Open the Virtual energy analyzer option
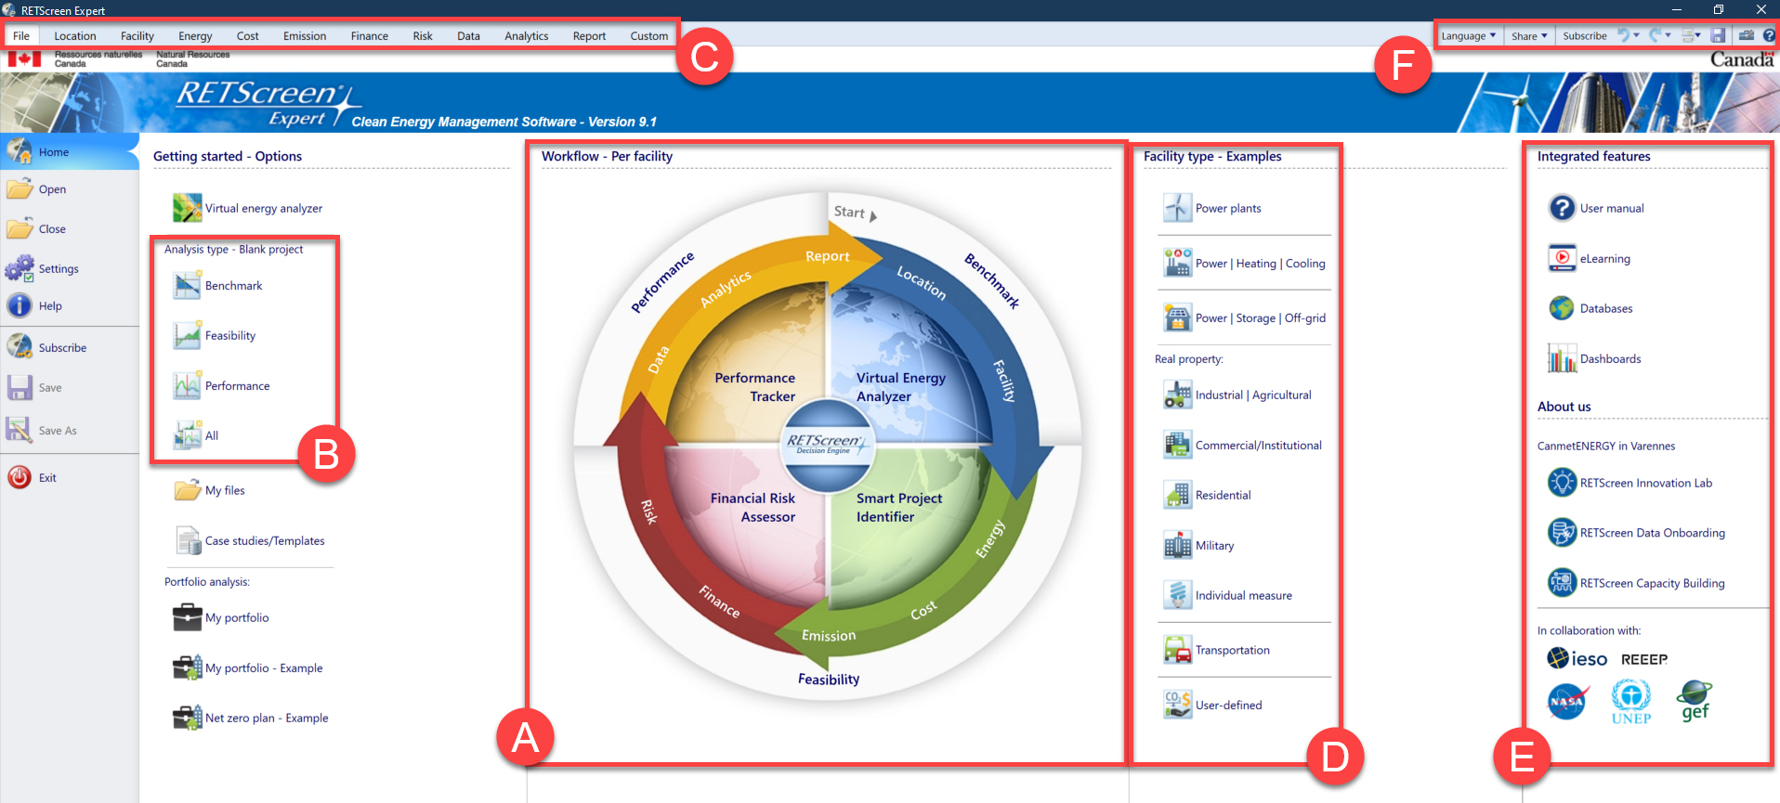This screenshot has width=1780, height=803. pos(247,208)
